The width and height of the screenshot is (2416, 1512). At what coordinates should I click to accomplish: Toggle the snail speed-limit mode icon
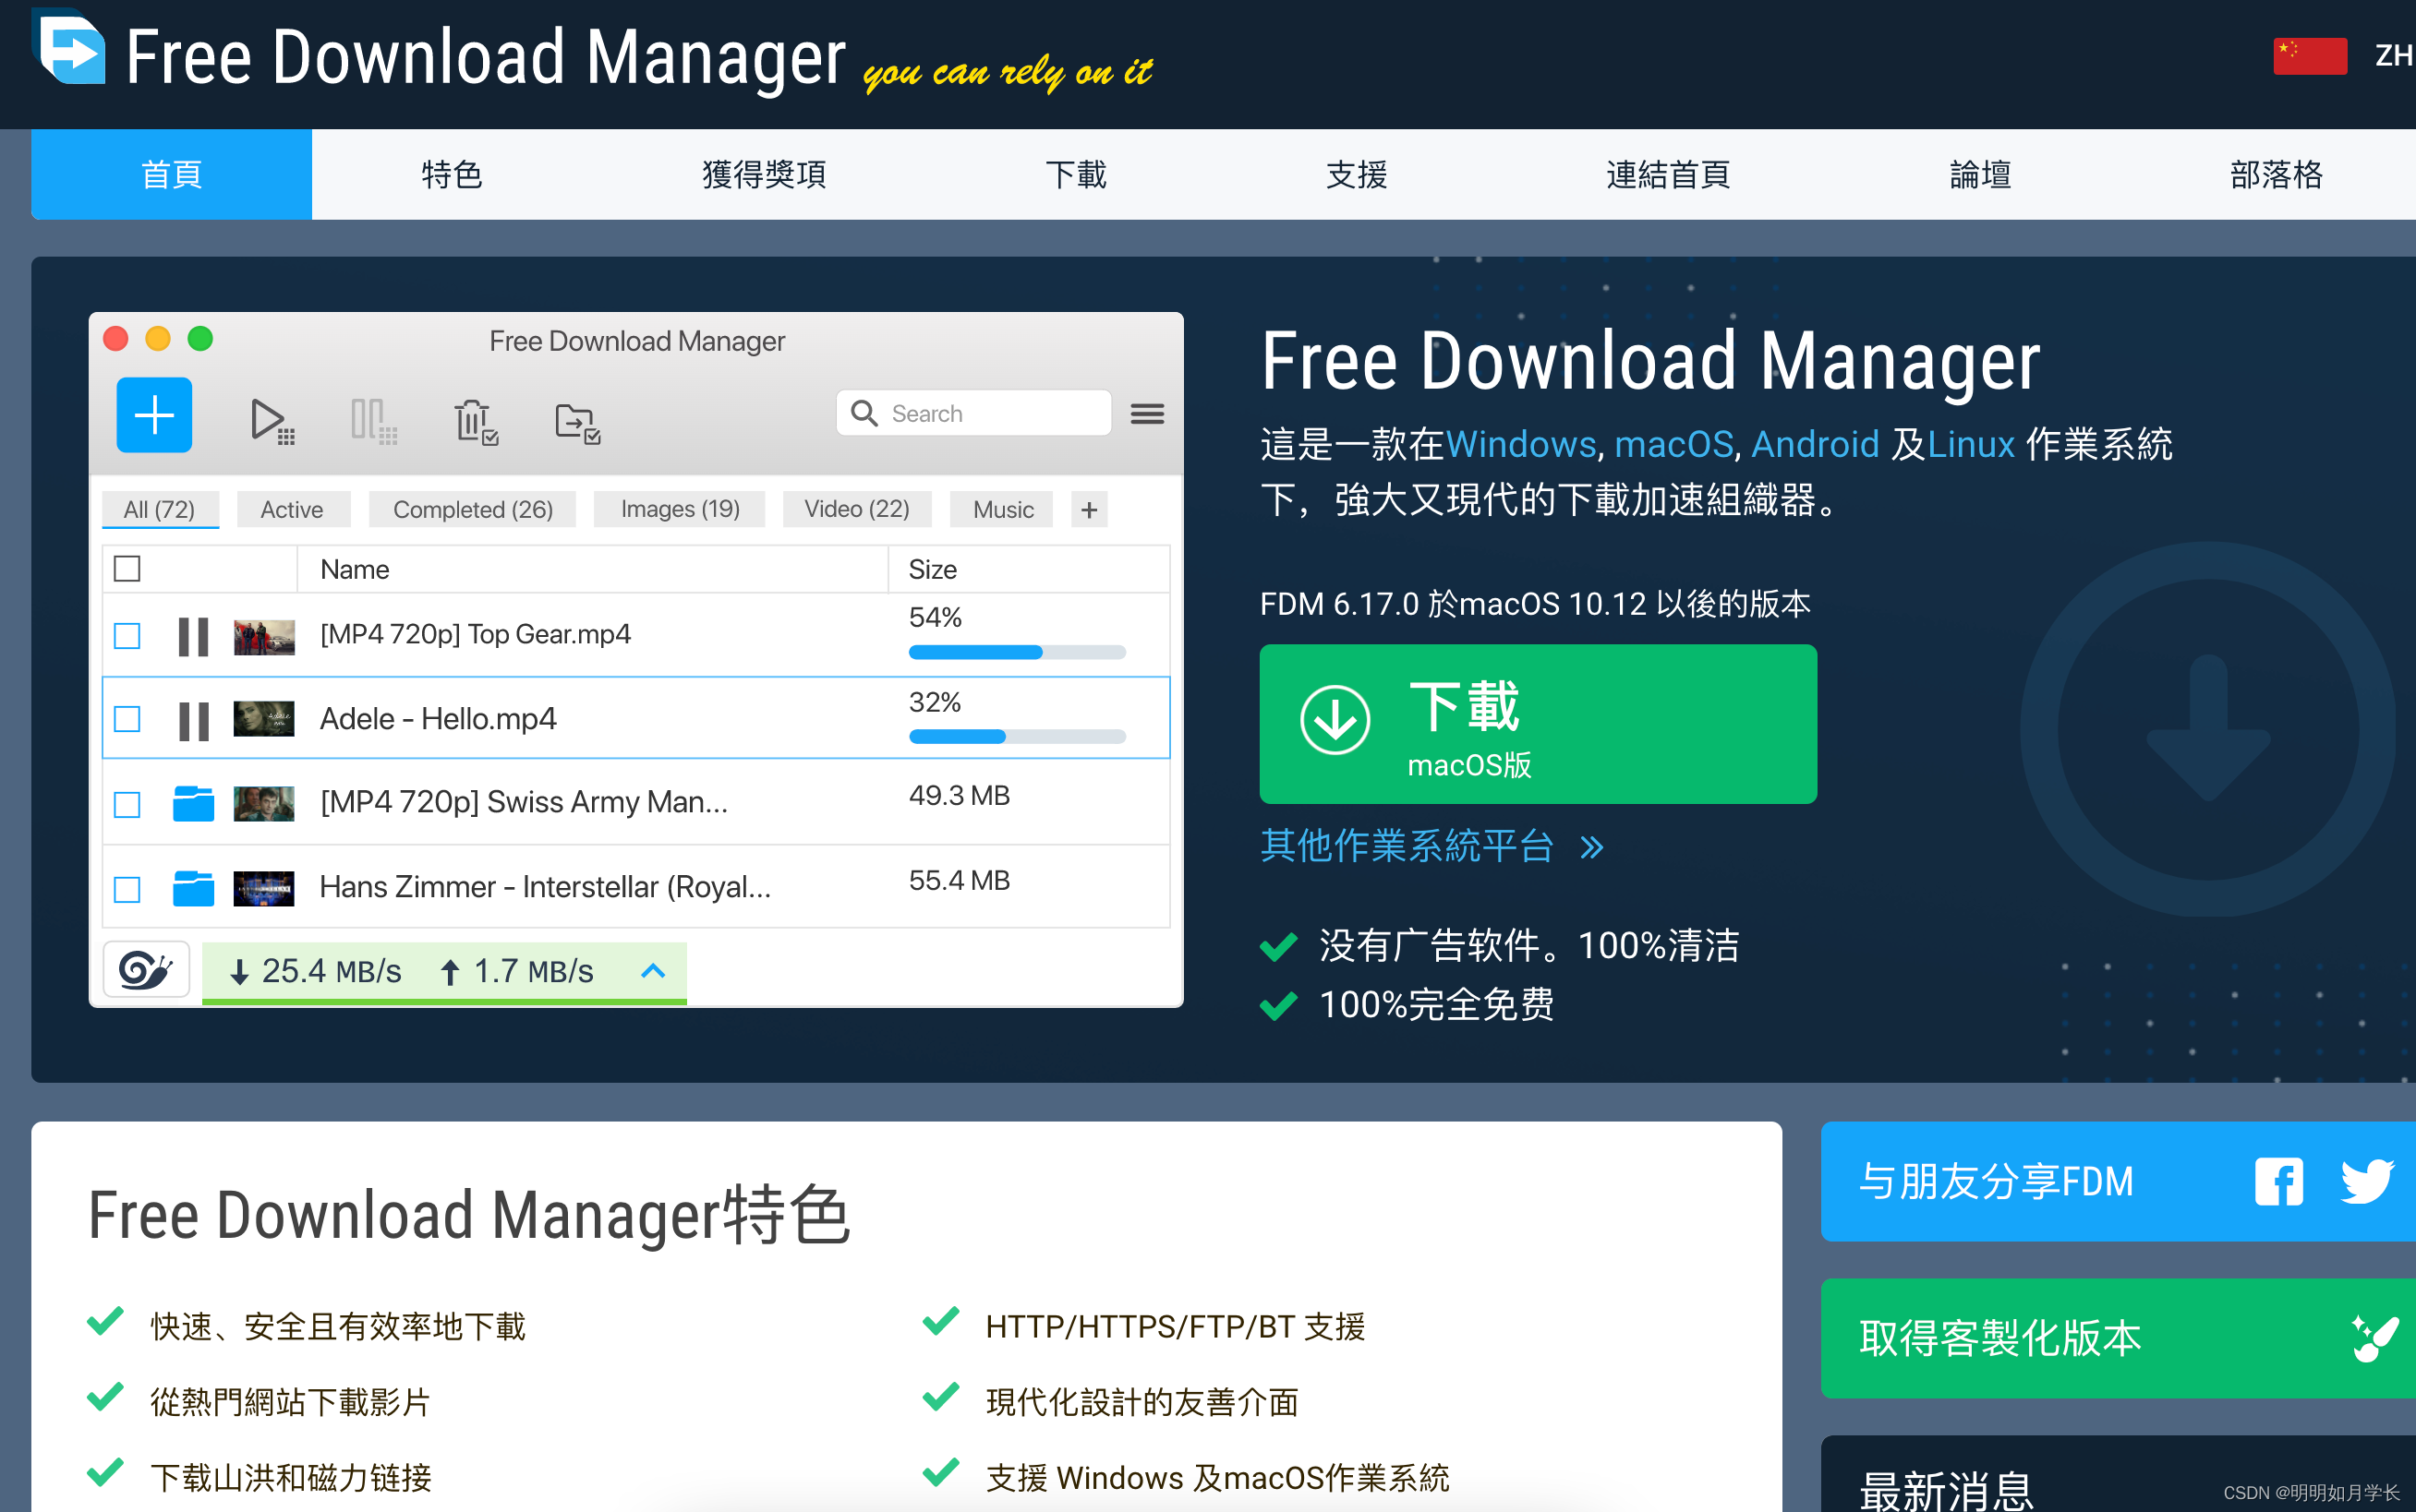pos(146,969)
